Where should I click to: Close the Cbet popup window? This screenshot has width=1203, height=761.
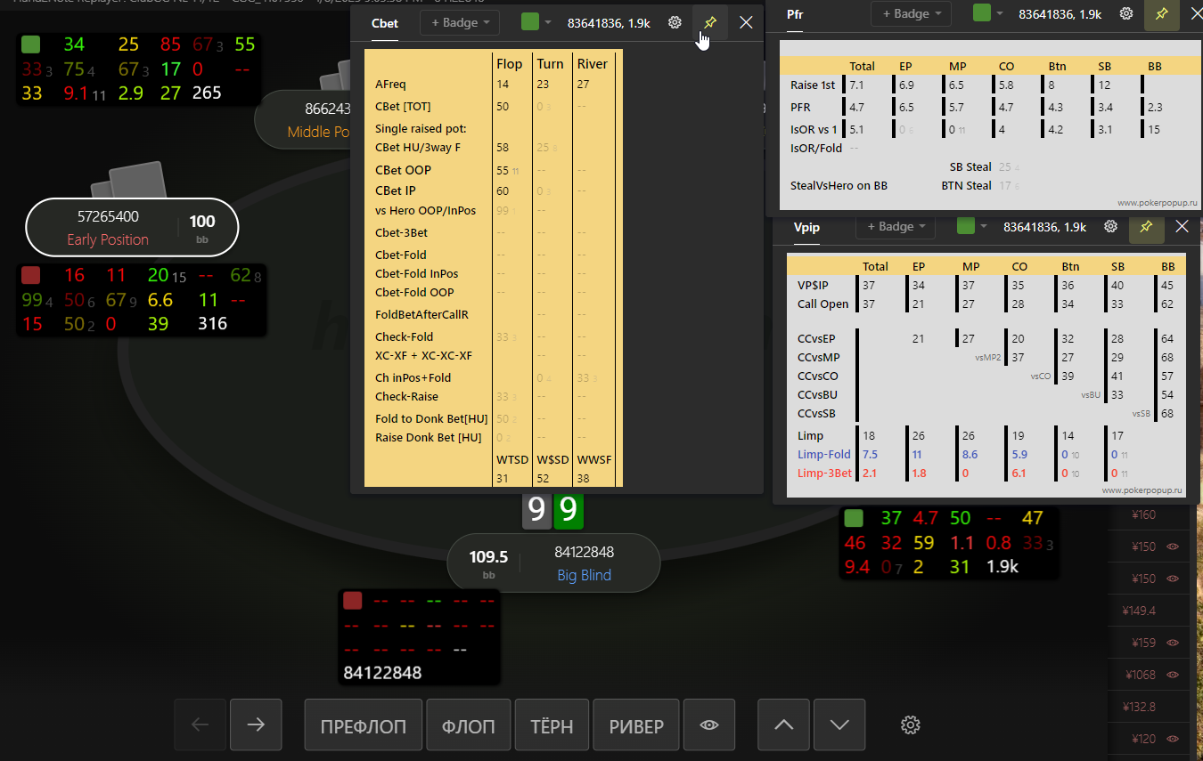[747, 22]
